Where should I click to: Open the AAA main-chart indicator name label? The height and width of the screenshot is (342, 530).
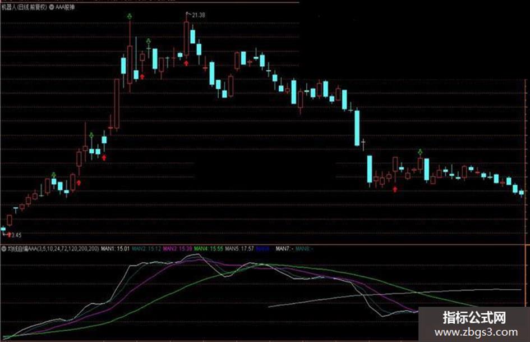coord(65,7)
